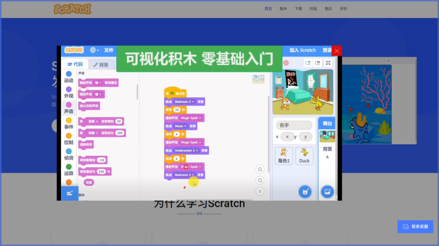Zoom out the code workspace
Viewport: 439px width, 246px height.
tap(260, 180)
